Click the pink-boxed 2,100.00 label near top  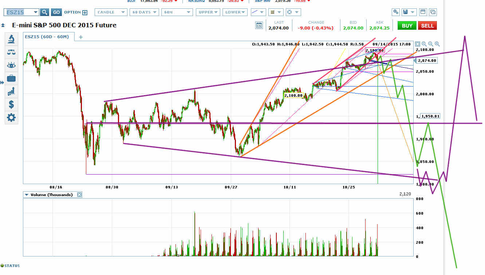pyautogui.click(x=375, y=51)
